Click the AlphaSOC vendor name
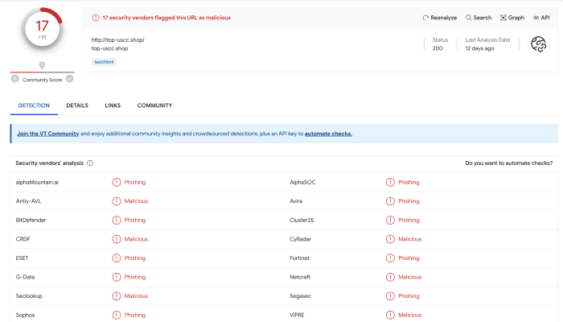Screen dimensions: 563x322 (x=302, y=182)
